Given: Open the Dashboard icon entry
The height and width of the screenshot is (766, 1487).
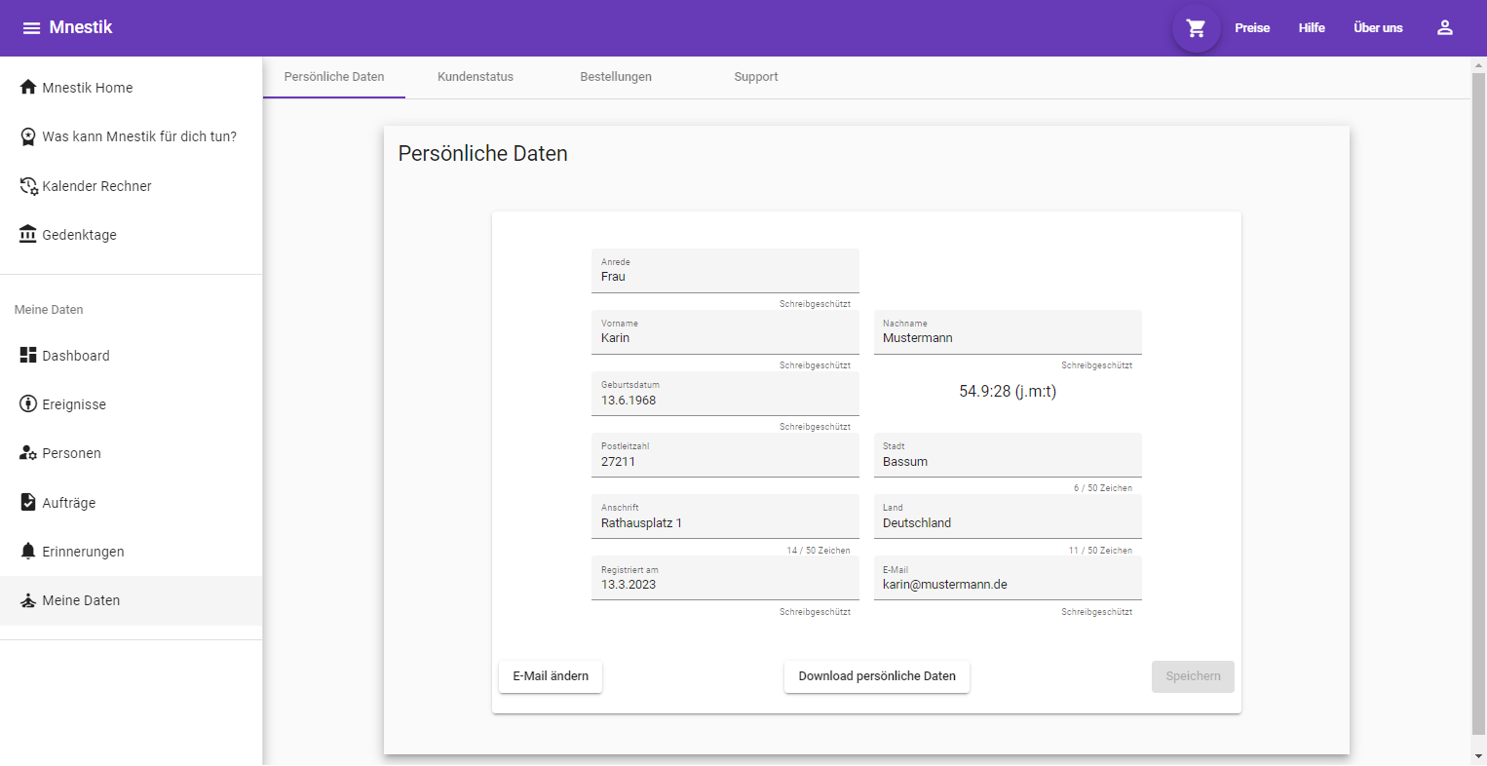Looking at the screenshot, I should 28,356.
